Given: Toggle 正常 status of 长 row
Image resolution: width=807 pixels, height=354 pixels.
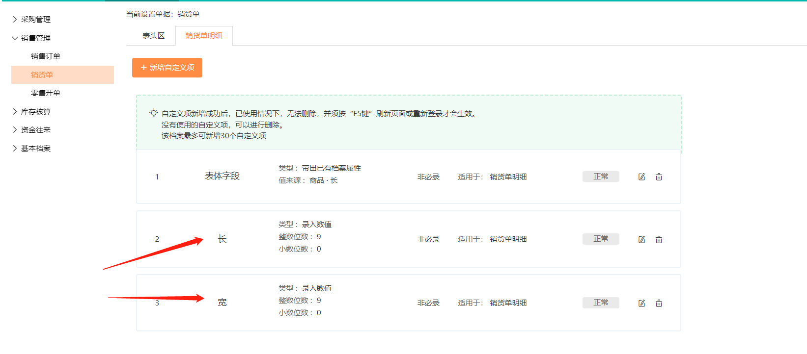Looking at the screenshot, I should (x=600, y=239).
